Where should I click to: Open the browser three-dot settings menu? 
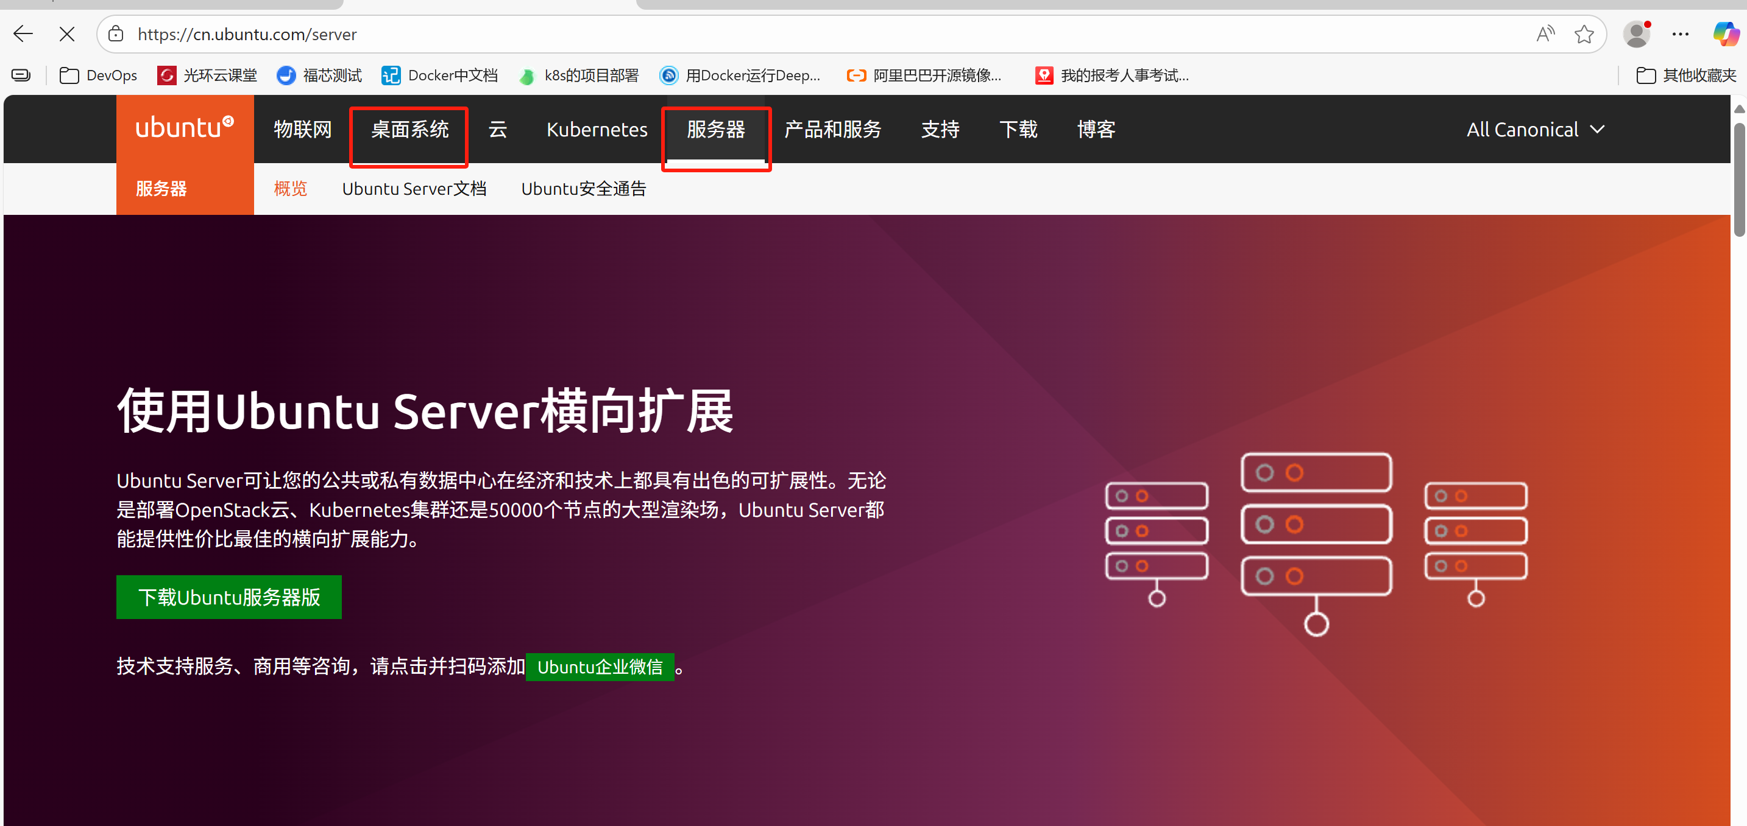coord(1681,34)
